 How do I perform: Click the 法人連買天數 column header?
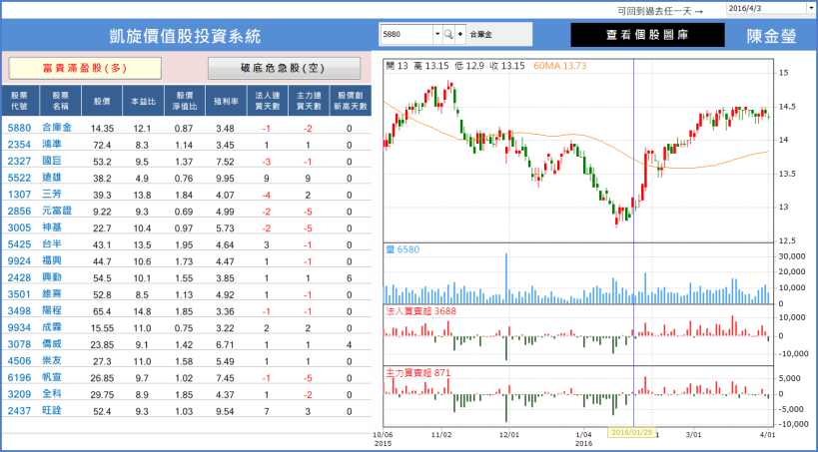click(x=267, y=101)
